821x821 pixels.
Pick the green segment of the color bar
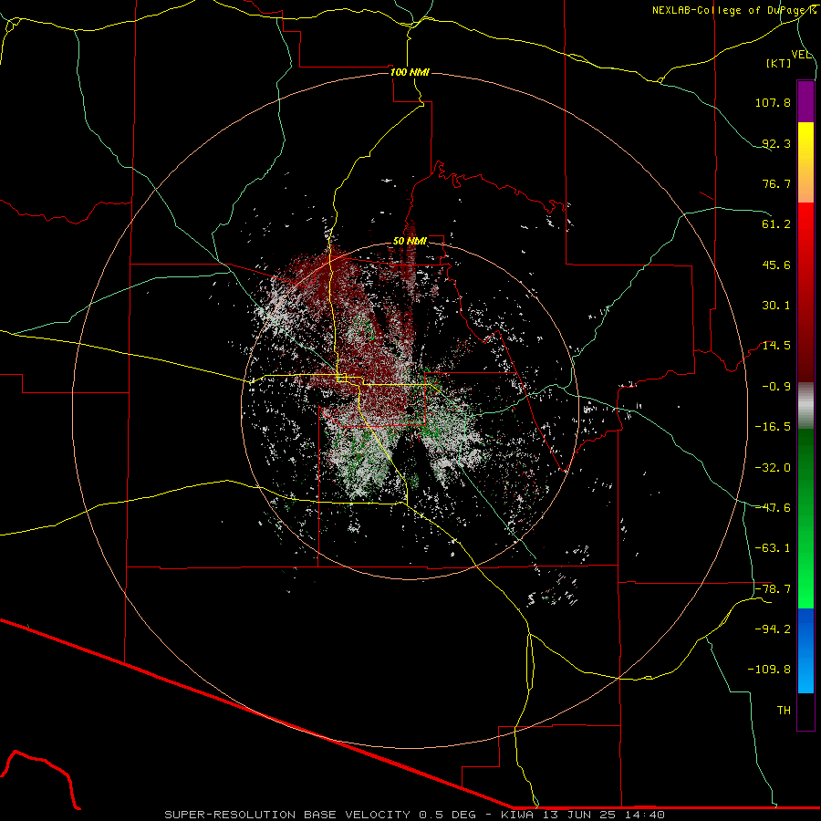[805, 518]
